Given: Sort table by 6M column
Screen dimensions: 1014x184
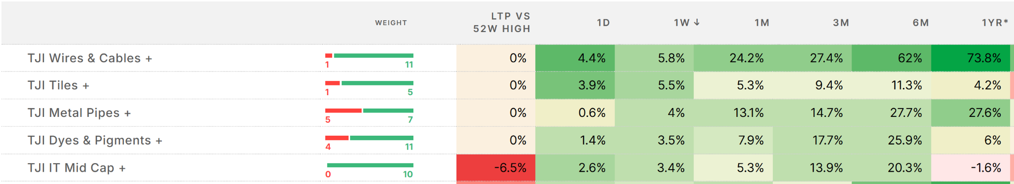Looking at the screenshot, I should [920, 23].
